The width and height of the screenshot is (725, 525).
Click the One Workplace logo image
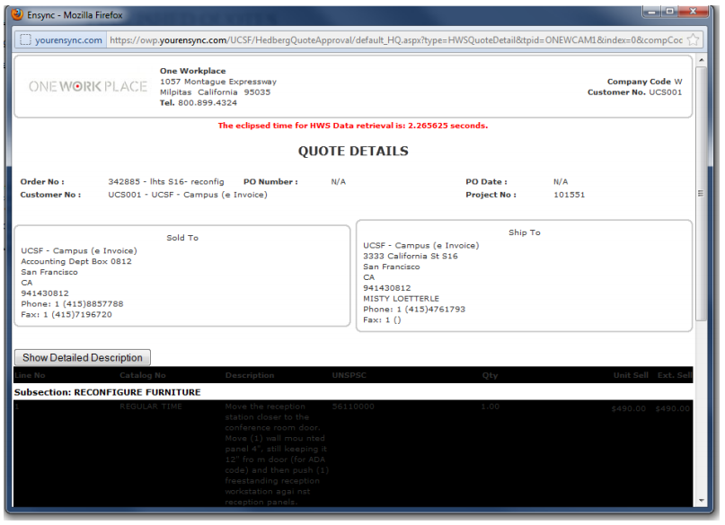(x=88, y=86)
